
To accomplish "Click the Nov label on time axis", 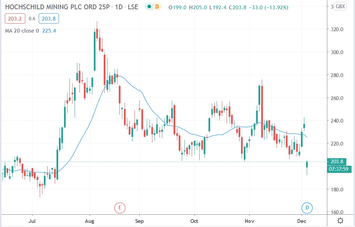I will (250, 221).
